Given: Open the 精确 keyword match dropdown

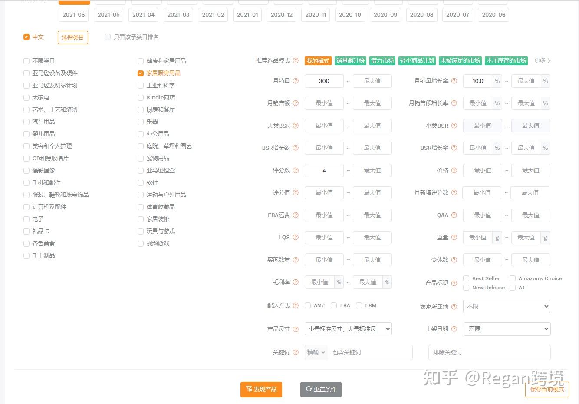Looking at the screenshot, I should pyautogui.click(x=316, y=352).
